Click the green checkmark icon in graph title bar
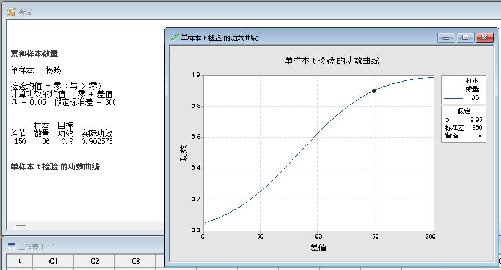This screenshot has height=270, width=501. tap(174, 37)
